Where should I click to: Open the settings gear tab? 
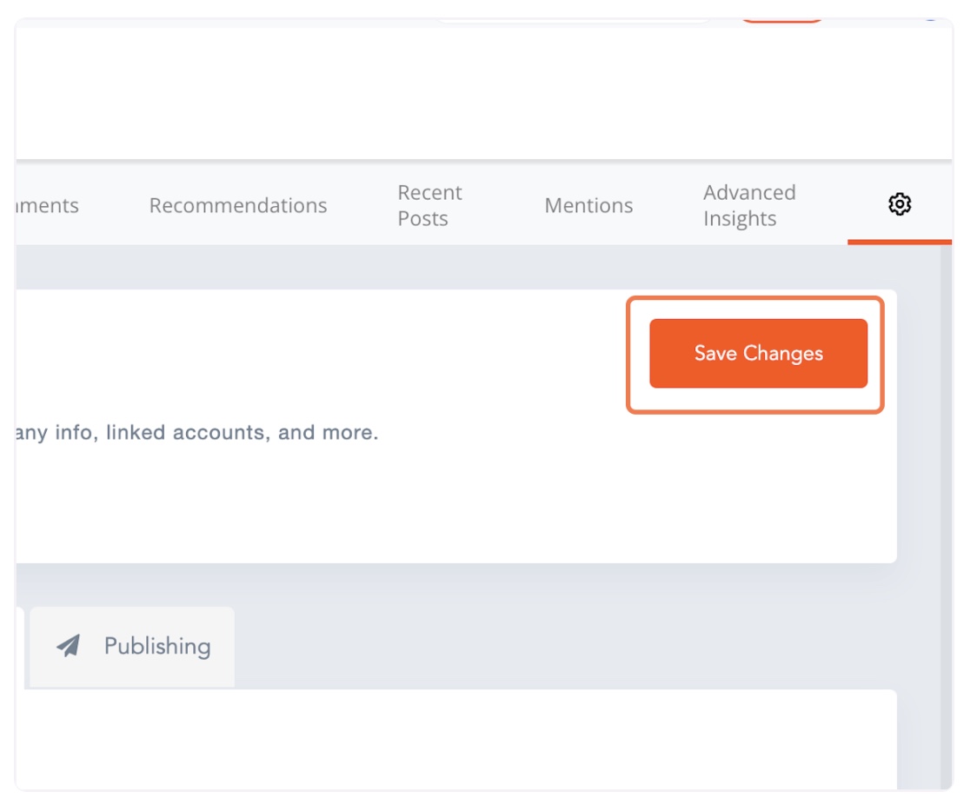coord(899,204)
